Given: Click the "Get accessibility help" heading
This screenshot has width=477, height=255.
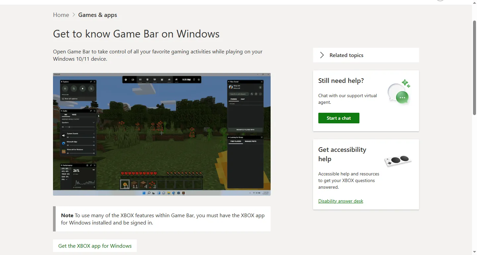Looking at the screenshot, I should click(x=342, y=154).
